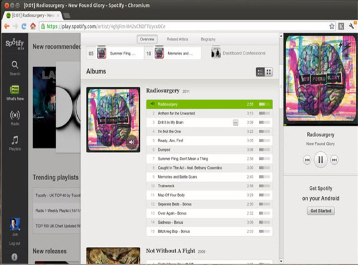Open Radio in the sidebar
This screenshot has width=358, height=265.
[15, 118]
